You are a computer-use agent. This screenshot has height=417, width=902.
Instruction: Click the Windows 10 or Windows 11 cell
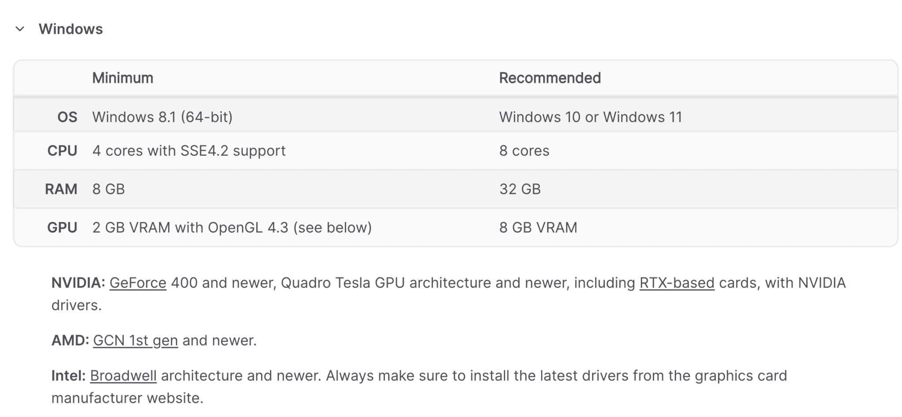pos(590,117)
